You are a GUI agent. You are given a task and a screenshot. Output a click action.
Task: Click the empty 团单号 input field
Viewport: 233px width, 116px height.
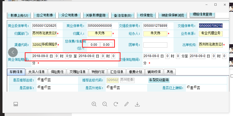155,45
